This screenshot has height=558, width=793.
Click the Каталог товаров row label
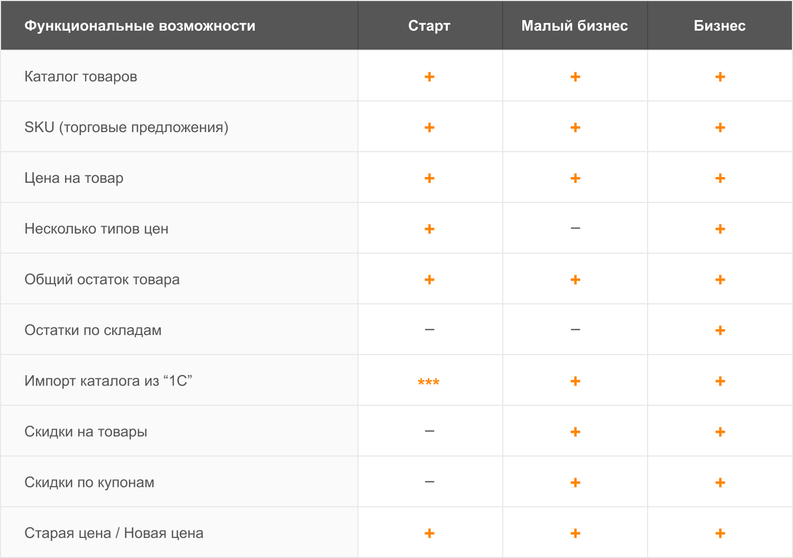coord(81,77)
